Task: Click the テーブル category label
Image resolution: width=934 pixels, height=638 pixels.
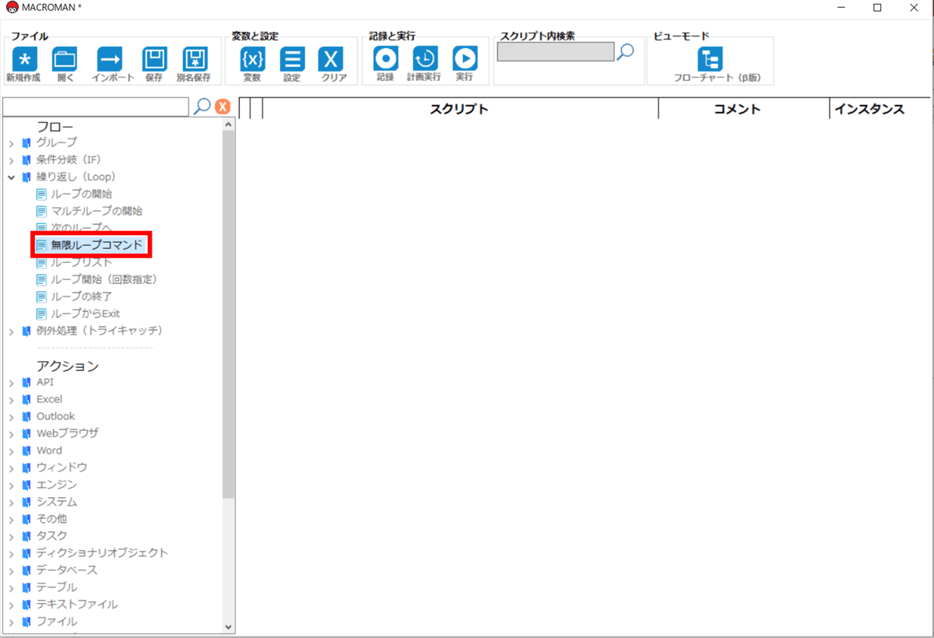Action: point(56,587)
